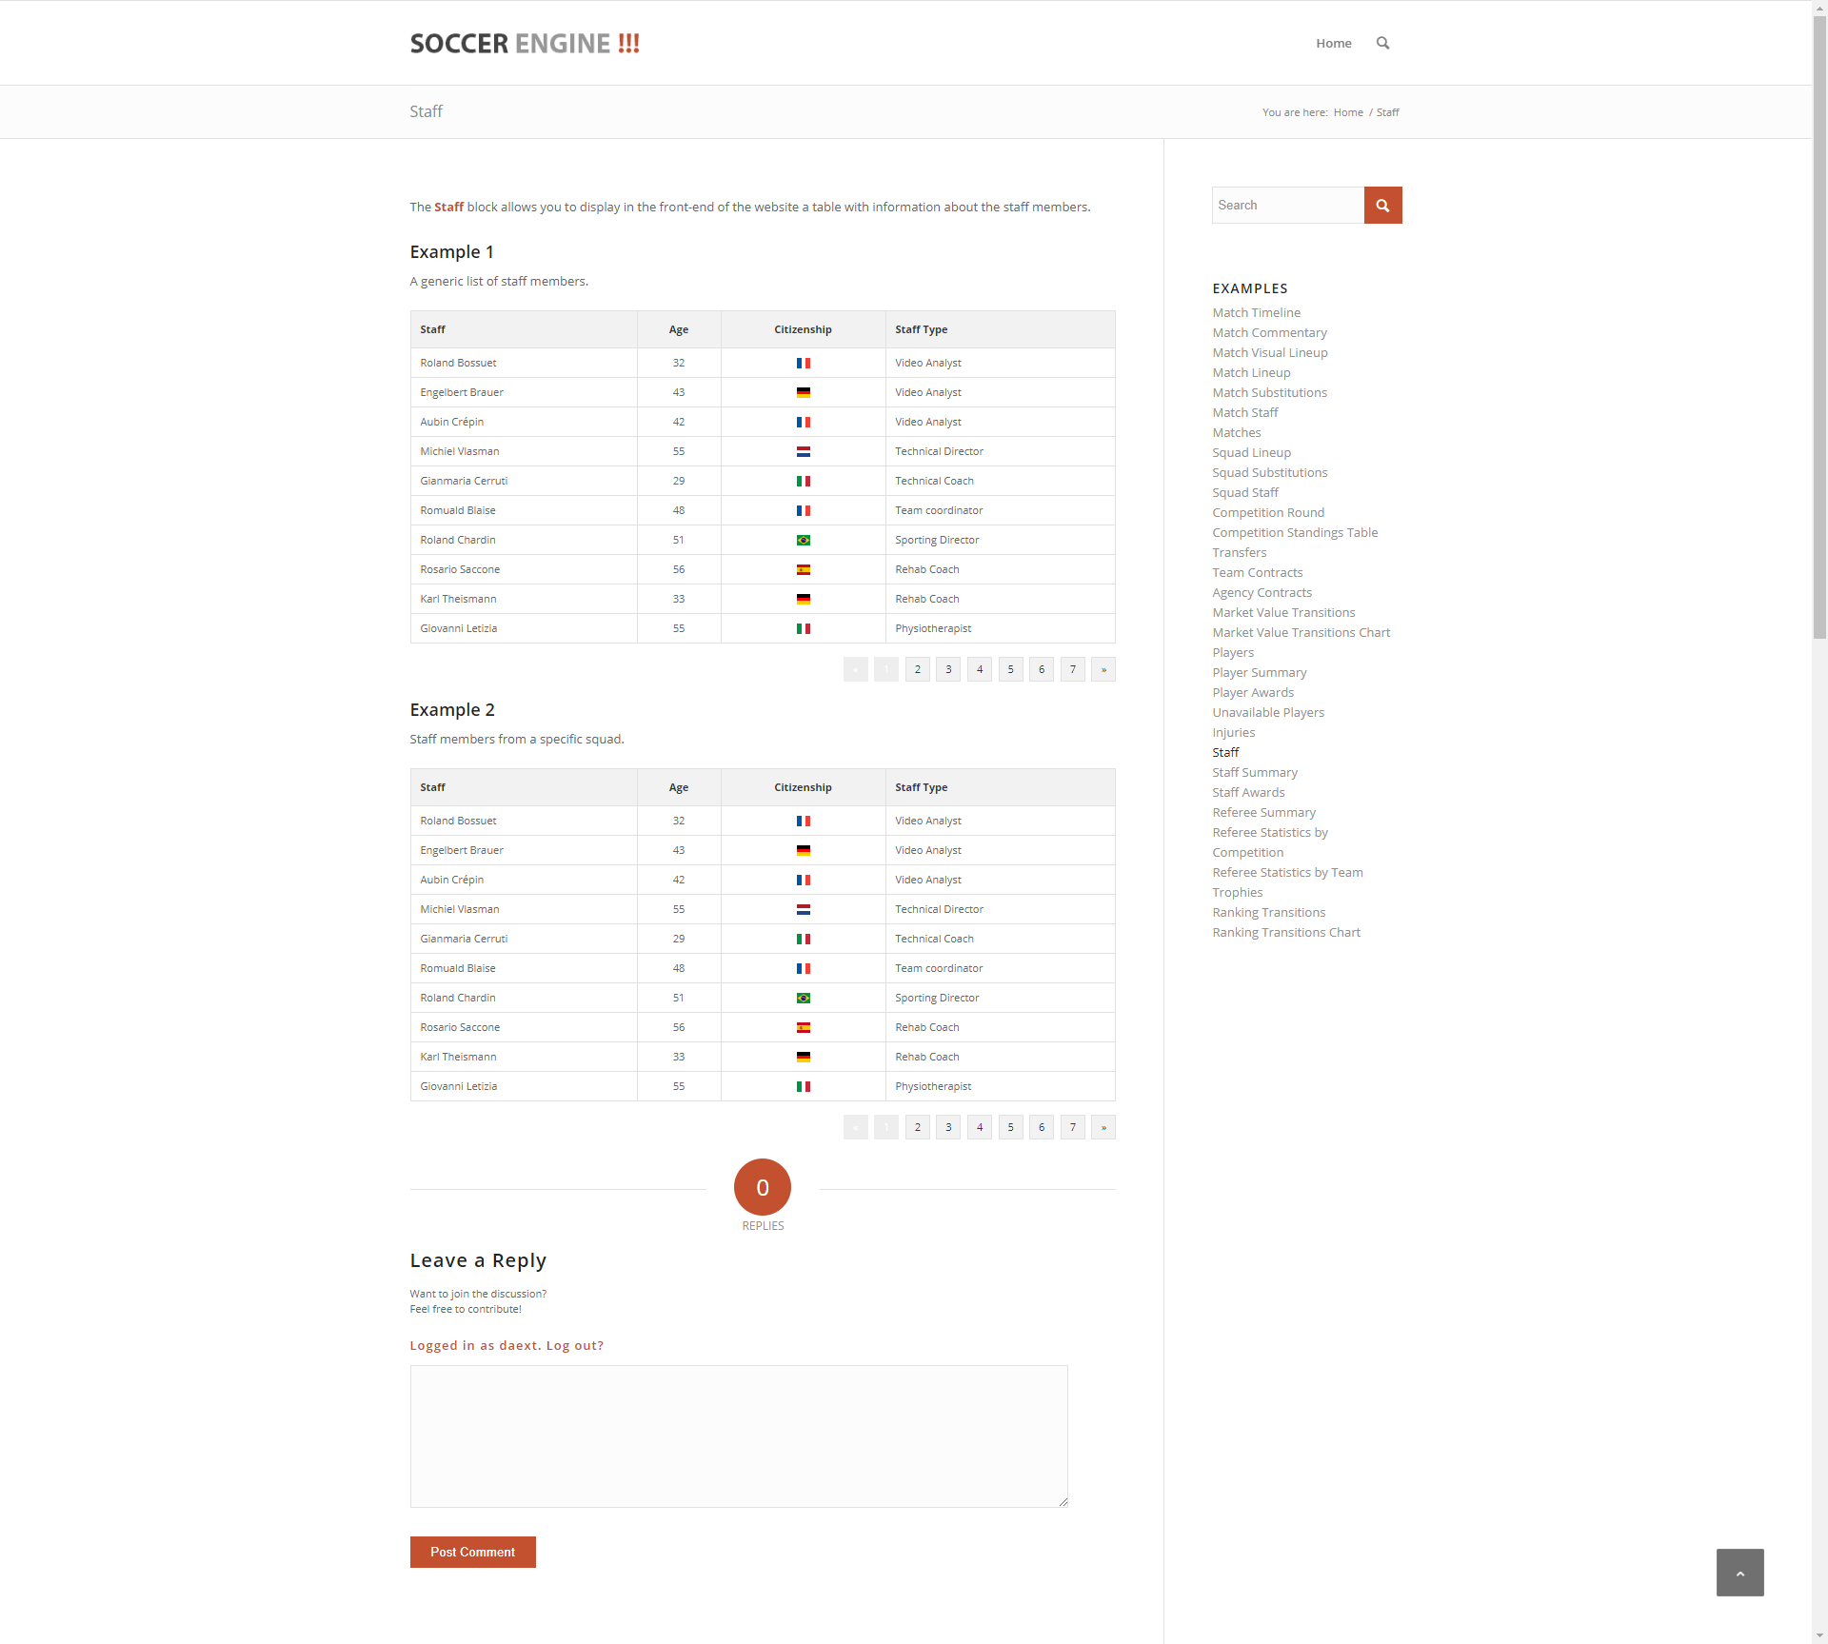Click in the comment reply textarea
This screenshot has height=1644, width=1828.
click(x=738, y=1436)
